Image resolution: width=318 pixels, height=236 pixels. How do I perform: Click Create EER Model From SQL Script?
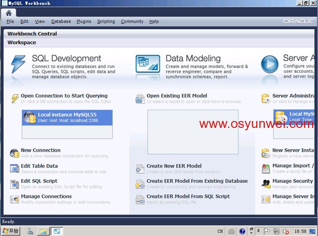[x=188, y=196]
